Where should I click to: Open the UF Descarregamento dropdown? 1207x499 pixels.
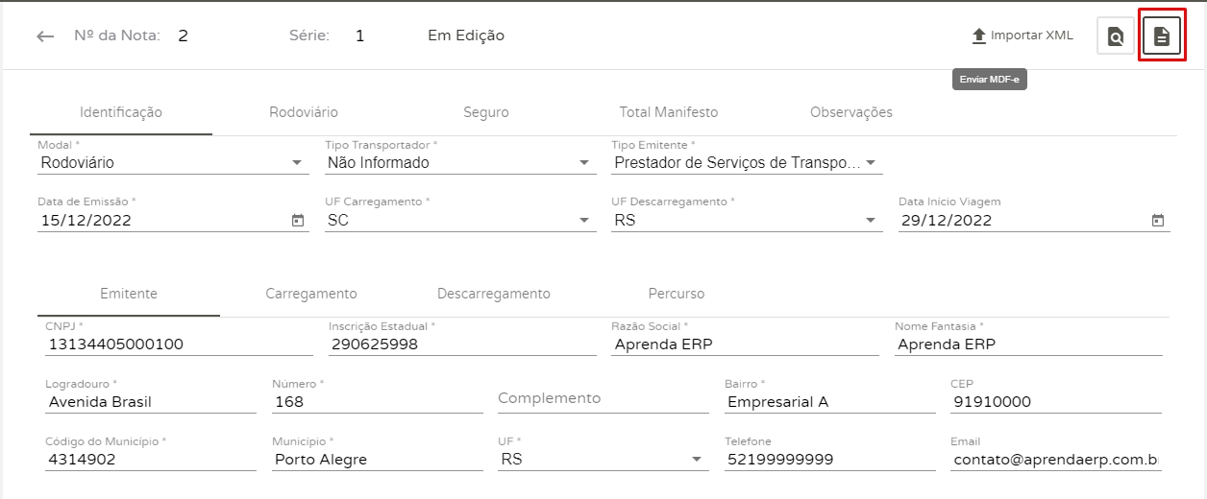pyautogui.click(x=871, y=221)
